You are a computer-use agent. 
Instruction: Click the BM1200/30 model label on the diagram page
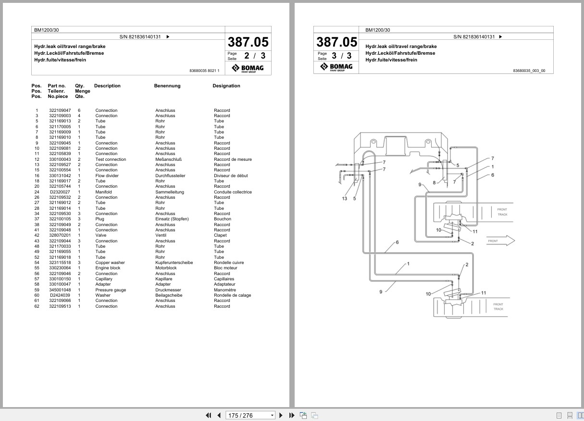[x=378, y=30]
